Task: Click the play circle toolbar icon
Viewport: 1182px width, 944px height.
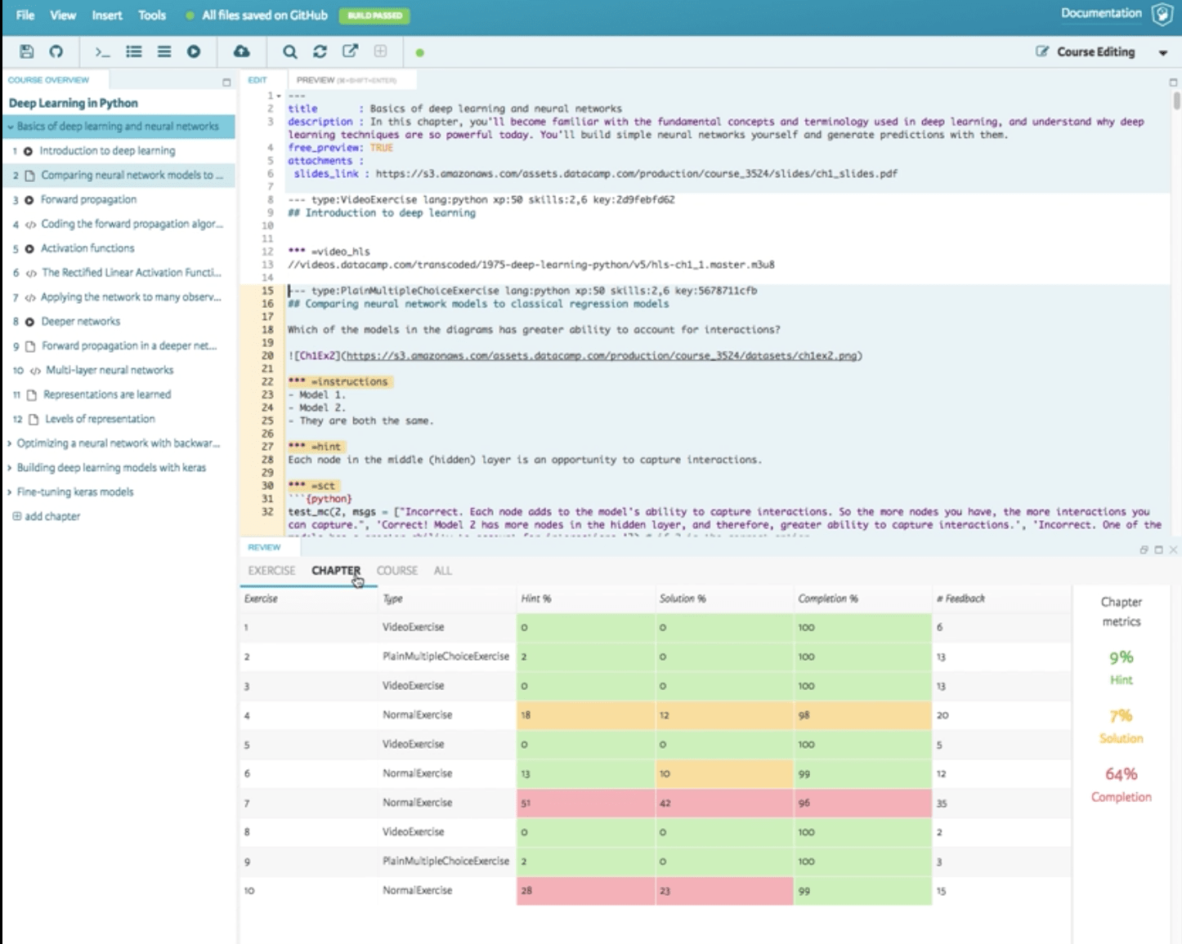Action: click(194, 51)
